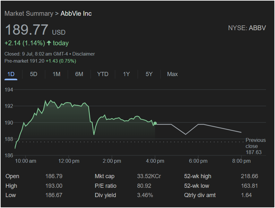
Task: Click the Pre-market 191.20 quote
Action: (24, 61)
